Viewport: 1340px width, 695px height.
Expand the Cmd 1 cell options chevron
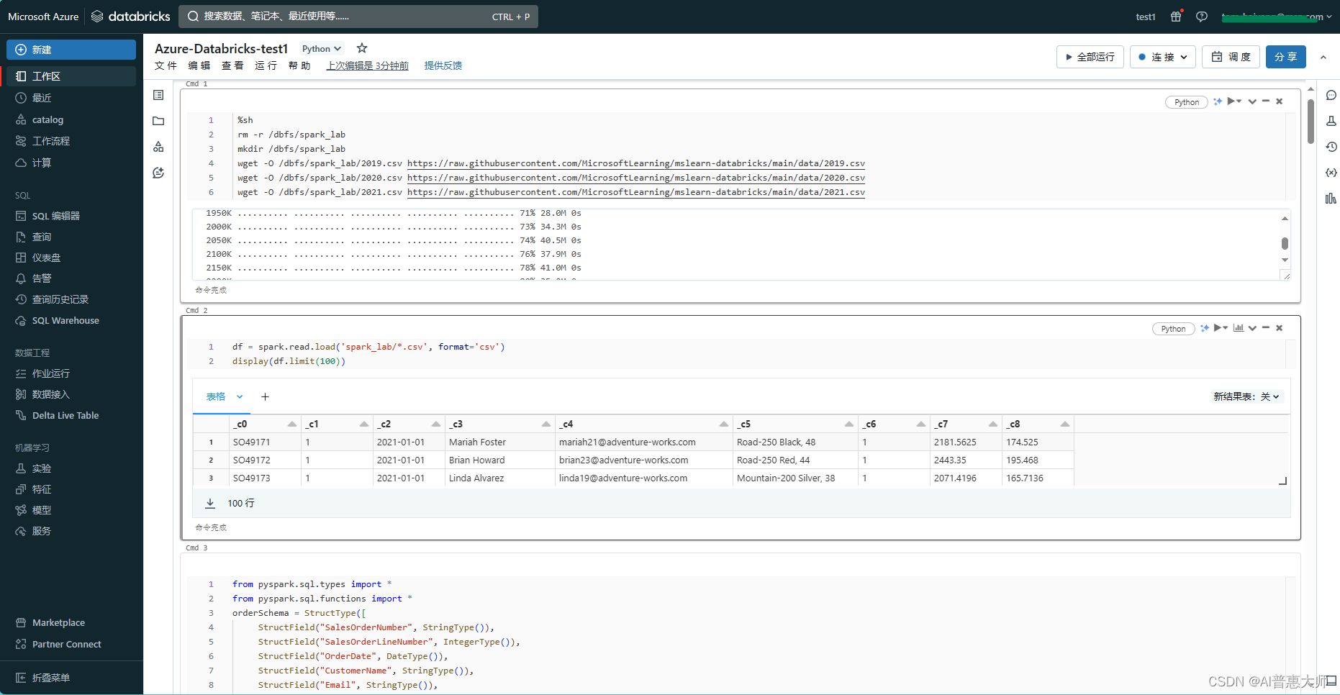1252,101
